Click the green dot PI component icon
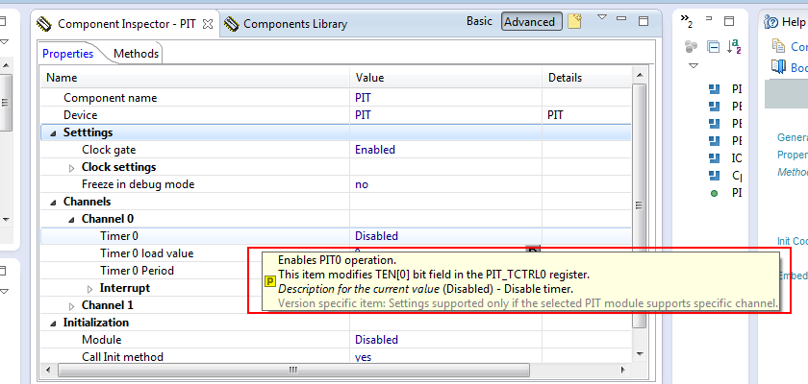This screenshot has width=808, height=384. 714,193
